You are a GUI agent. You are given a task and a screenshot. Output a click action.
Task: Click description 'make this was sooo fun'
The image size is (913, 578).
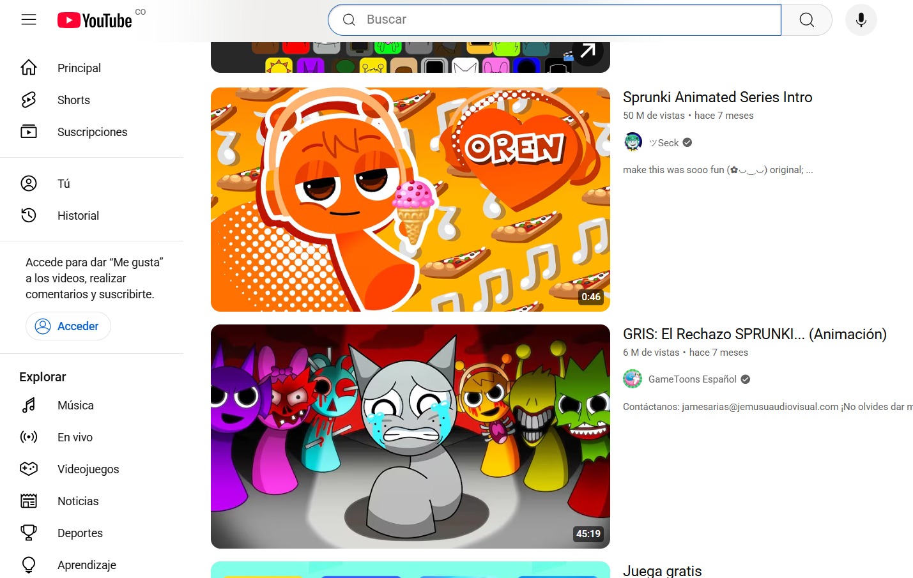(718, 170)
